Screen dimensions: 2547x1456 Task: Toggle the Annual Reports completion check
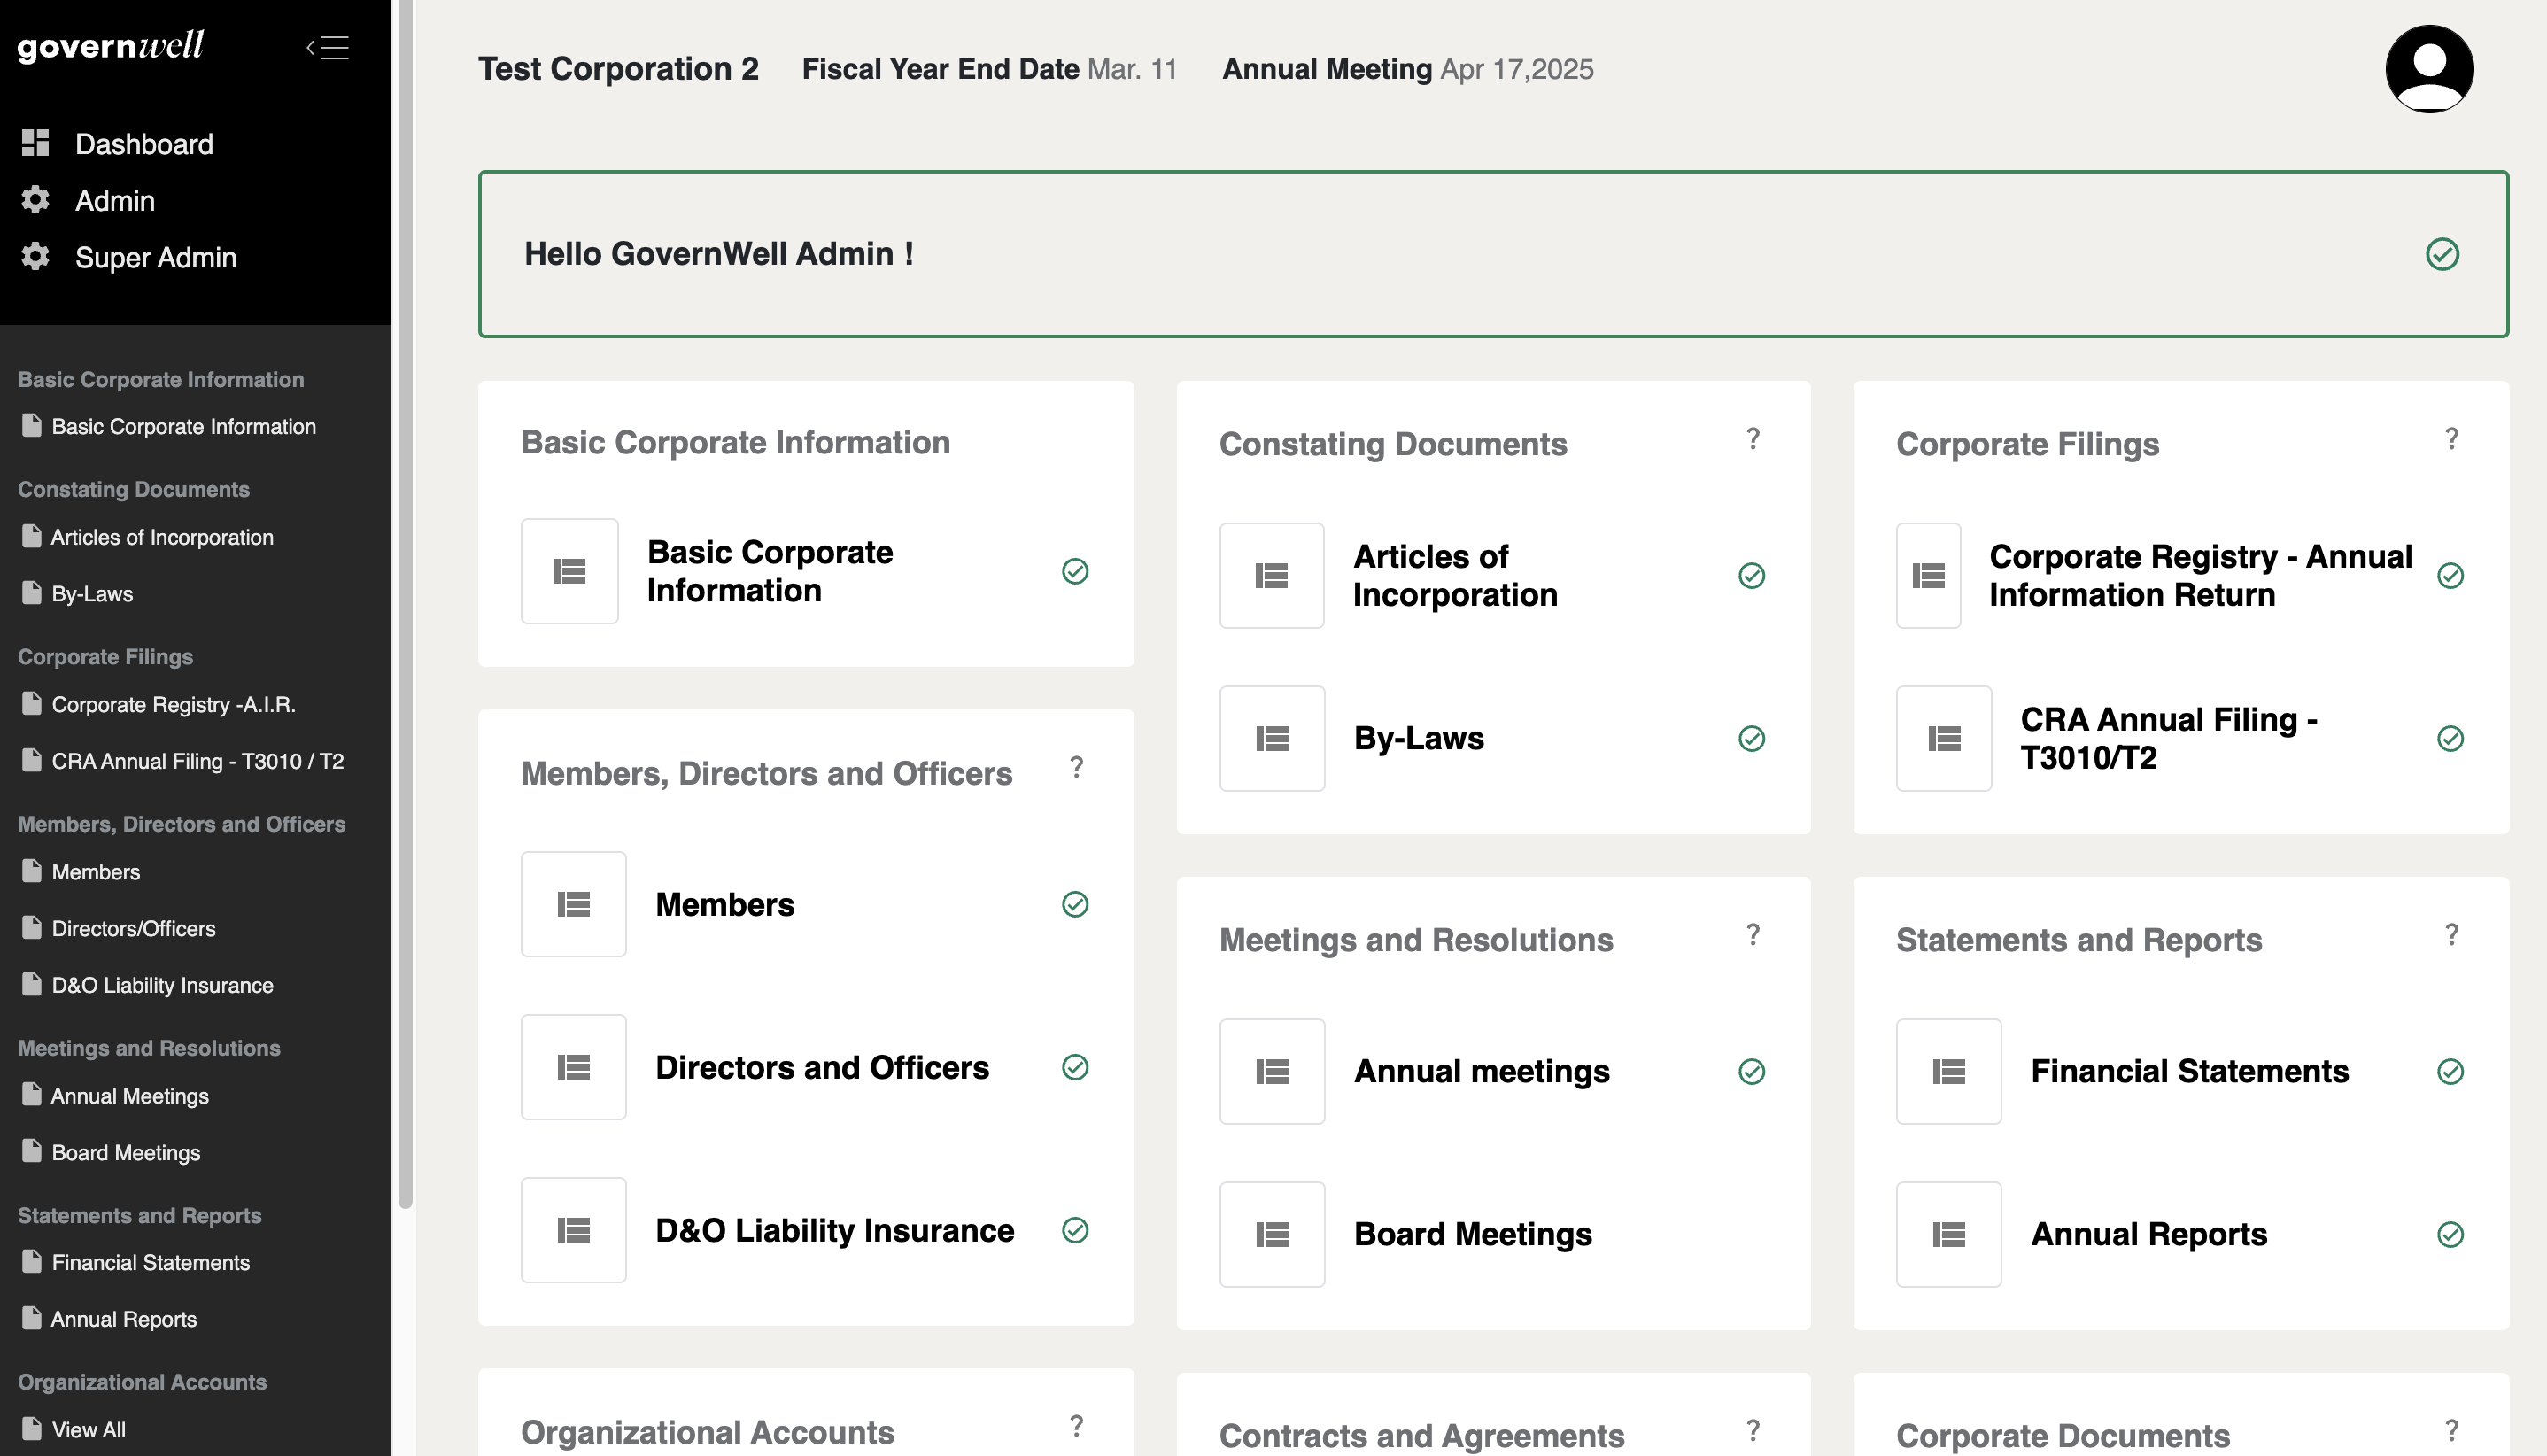(x=2450, y=1234)
